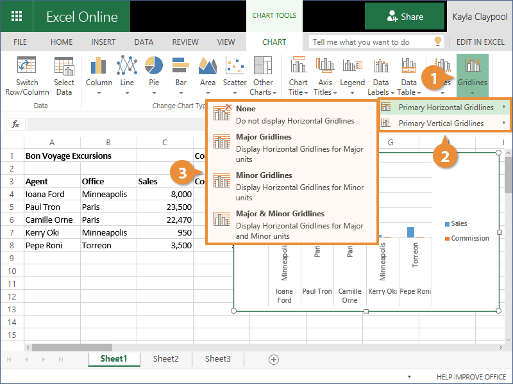
Task: Choose the Column chart type
Action: point(99,67)
